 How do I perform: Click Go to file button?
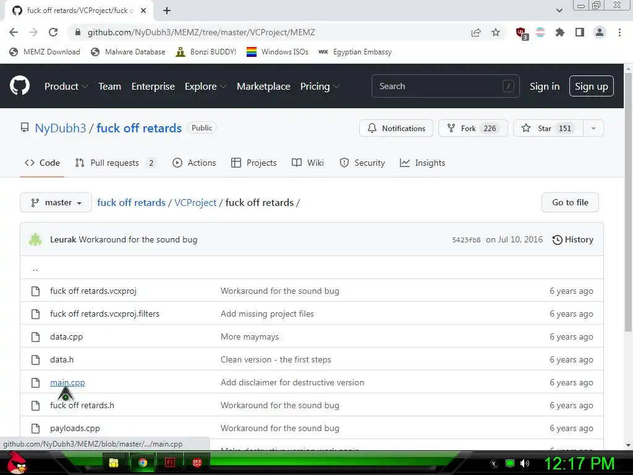570,202
